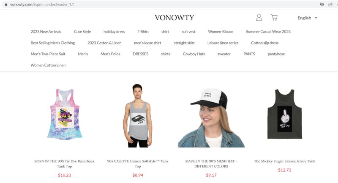Click the share icon in browser toolbar
This screenshot has width=338, height=183.
pos(330,4)
